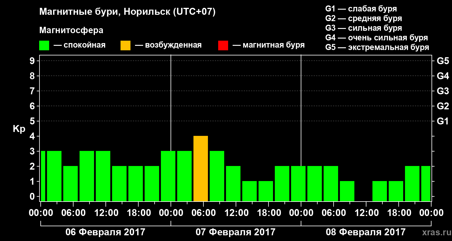The width and height of the screenshot is (452, 241).
Task: Click the 'G4 — очень сильная буря' legend line
Action: (376, 38)
